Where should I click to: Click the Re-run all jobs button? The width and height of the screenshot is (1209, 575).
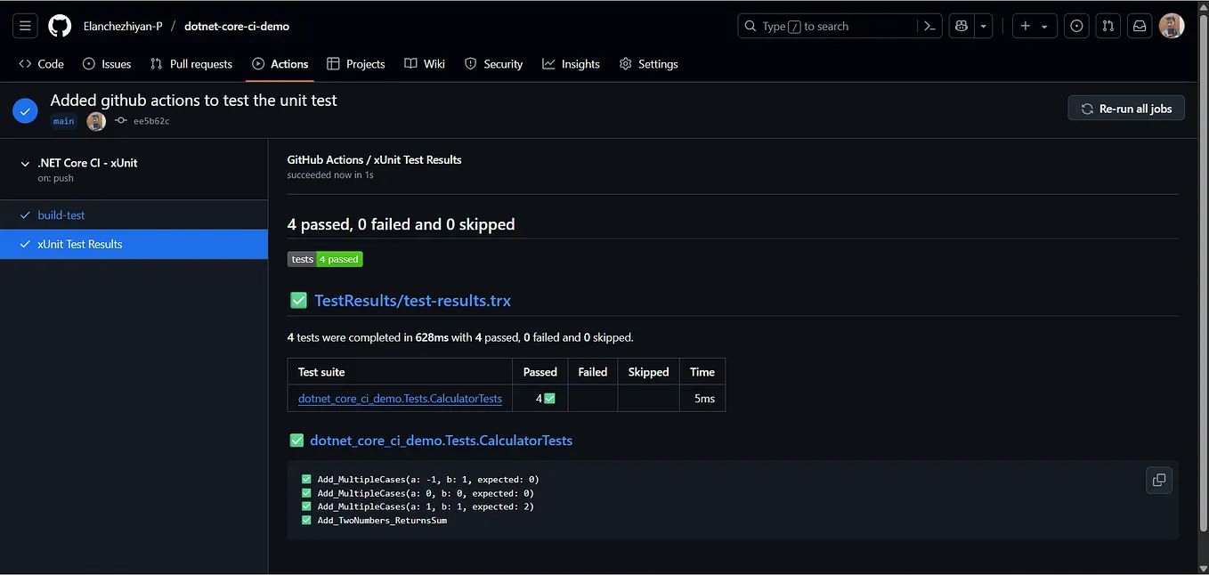pyautogui.click(x=1125, y=108)
